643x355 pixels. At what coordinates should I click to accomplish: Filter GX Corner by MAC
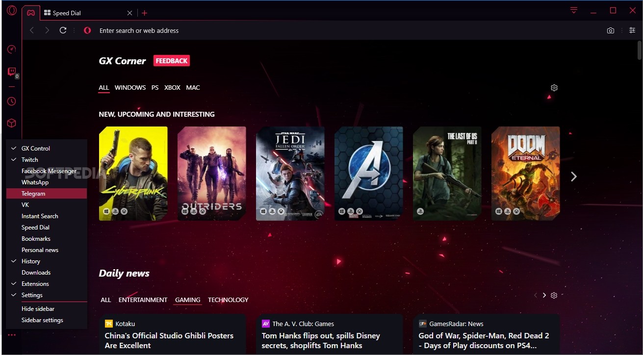pos(193,88)
